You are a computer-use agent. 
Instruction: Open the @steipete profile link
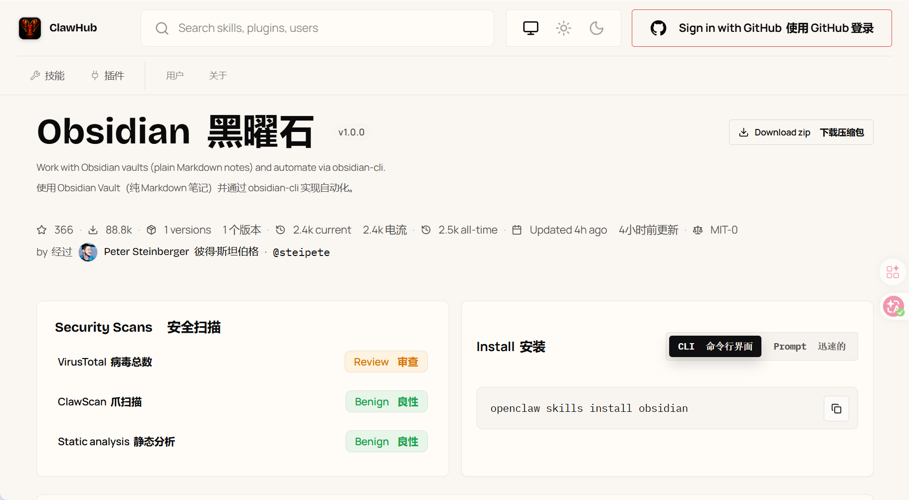pyautogui.click(x=301, y=252)
